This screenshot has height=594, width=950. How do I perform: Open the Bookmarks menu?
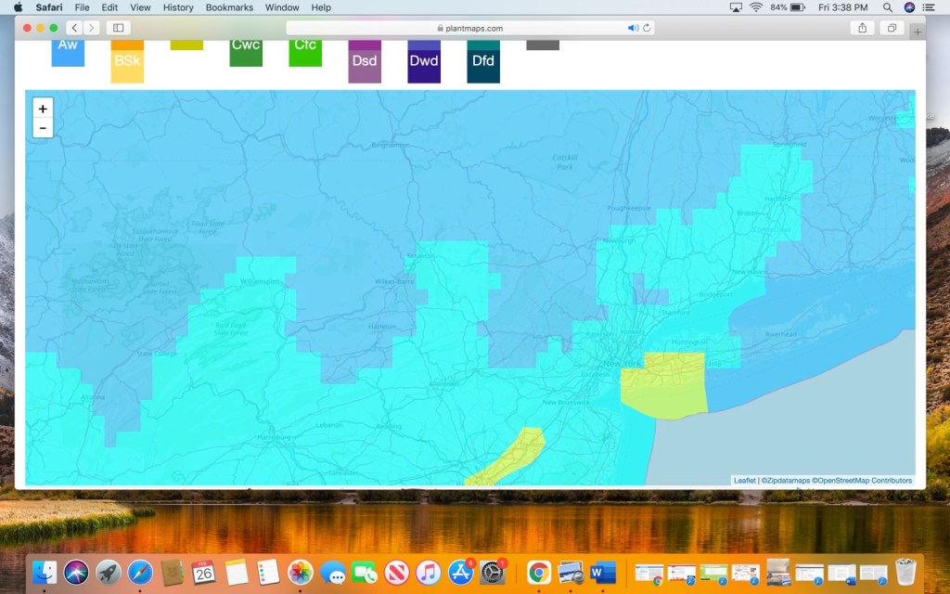tap(229, 7)
